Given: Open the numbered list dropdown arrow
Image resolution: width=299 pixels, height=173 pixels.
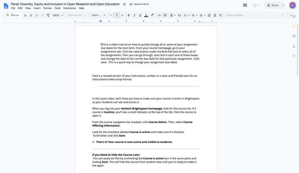Looking at the screenshot, I should coord(205,15).
